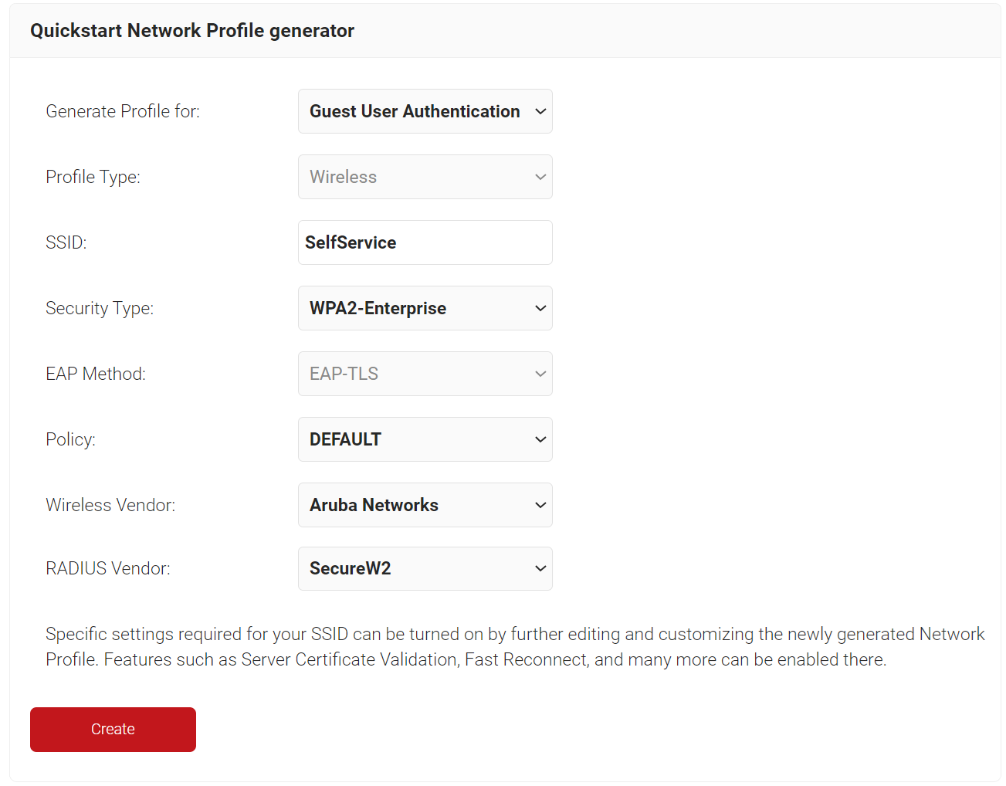
Task: Click the "Wireless Vendor:" label
Action: pyautogui.click(x=110, y=505)
